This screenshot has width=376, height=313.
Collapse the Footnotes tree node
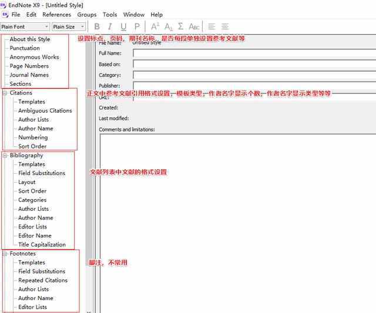pos(5,254)
